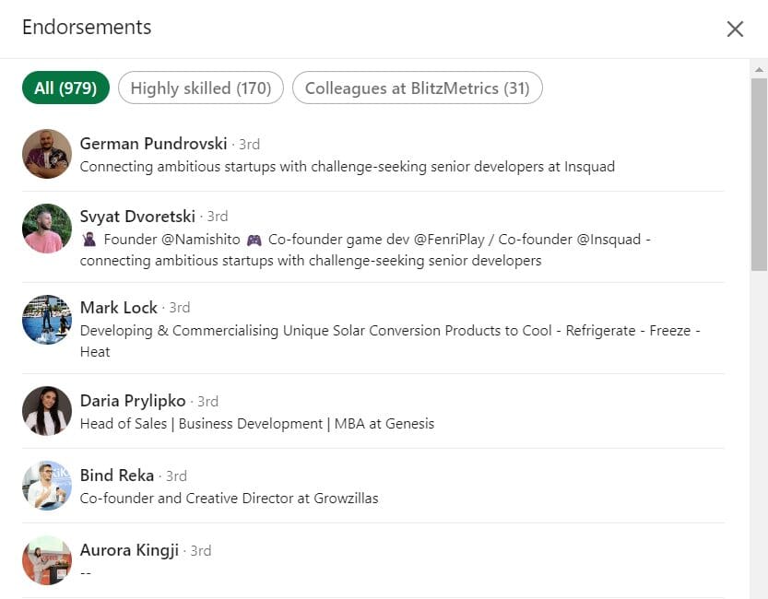Open Daria Prylipko's name link

pyautogui.click(x=133, y=401)
